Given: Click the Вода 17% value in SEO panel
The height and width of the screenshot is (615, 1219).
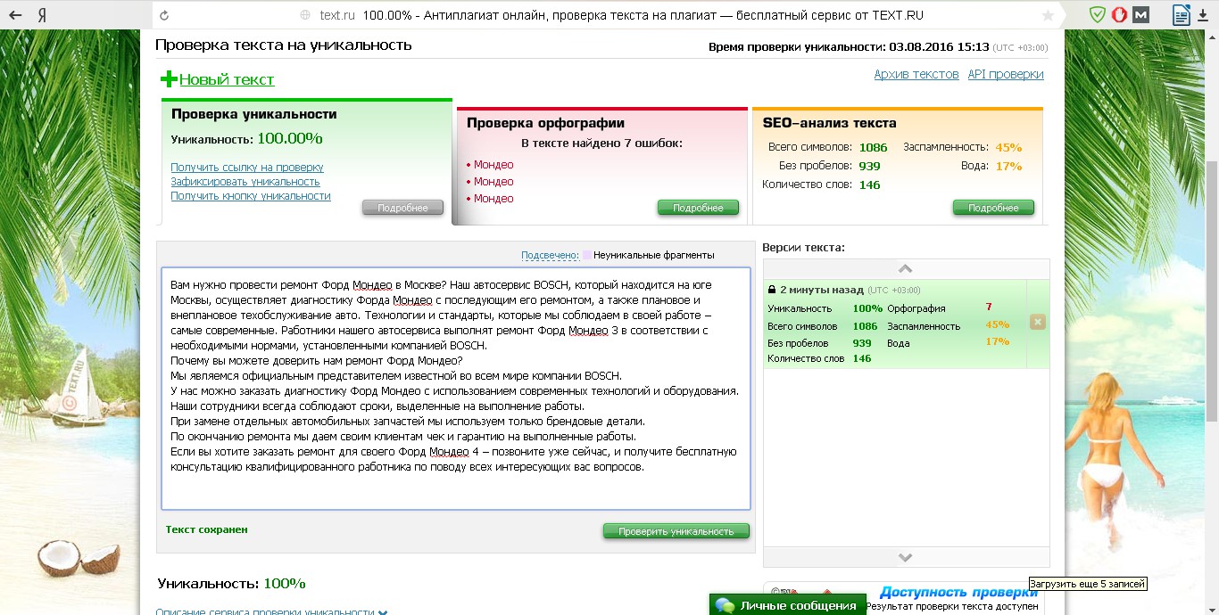Looking at the screenshot, I should click(x=1008, y=167).
